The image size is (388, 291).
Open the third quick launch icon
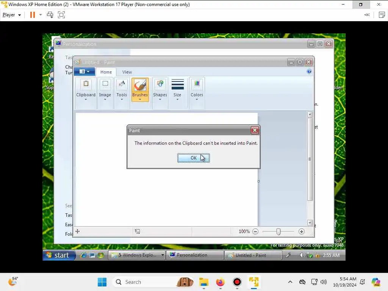[x=100, y=255]
